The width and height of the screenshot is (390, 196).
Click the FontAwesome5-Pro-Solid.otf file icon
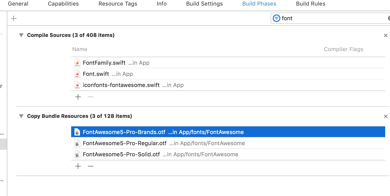(x=77, y=155)
